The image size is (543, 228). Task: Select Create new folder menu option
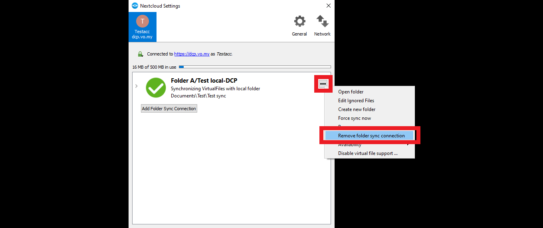tap(357, 109)
